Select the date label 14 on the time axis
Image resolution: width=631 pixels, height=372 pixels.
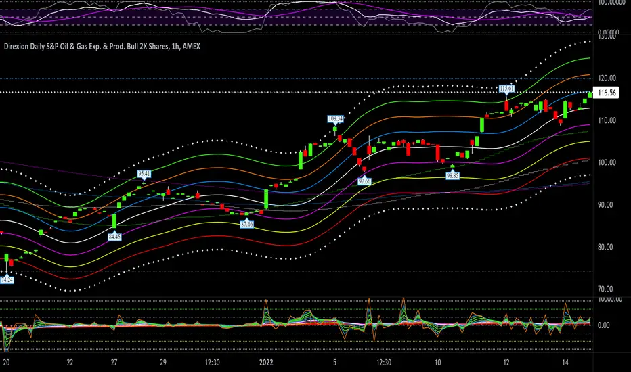pos(565,363)
